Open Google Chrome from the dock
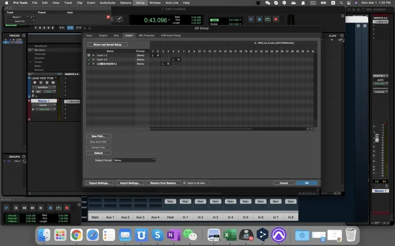The image size is (395, 246). pyautogui.click(x=76, y=235)
